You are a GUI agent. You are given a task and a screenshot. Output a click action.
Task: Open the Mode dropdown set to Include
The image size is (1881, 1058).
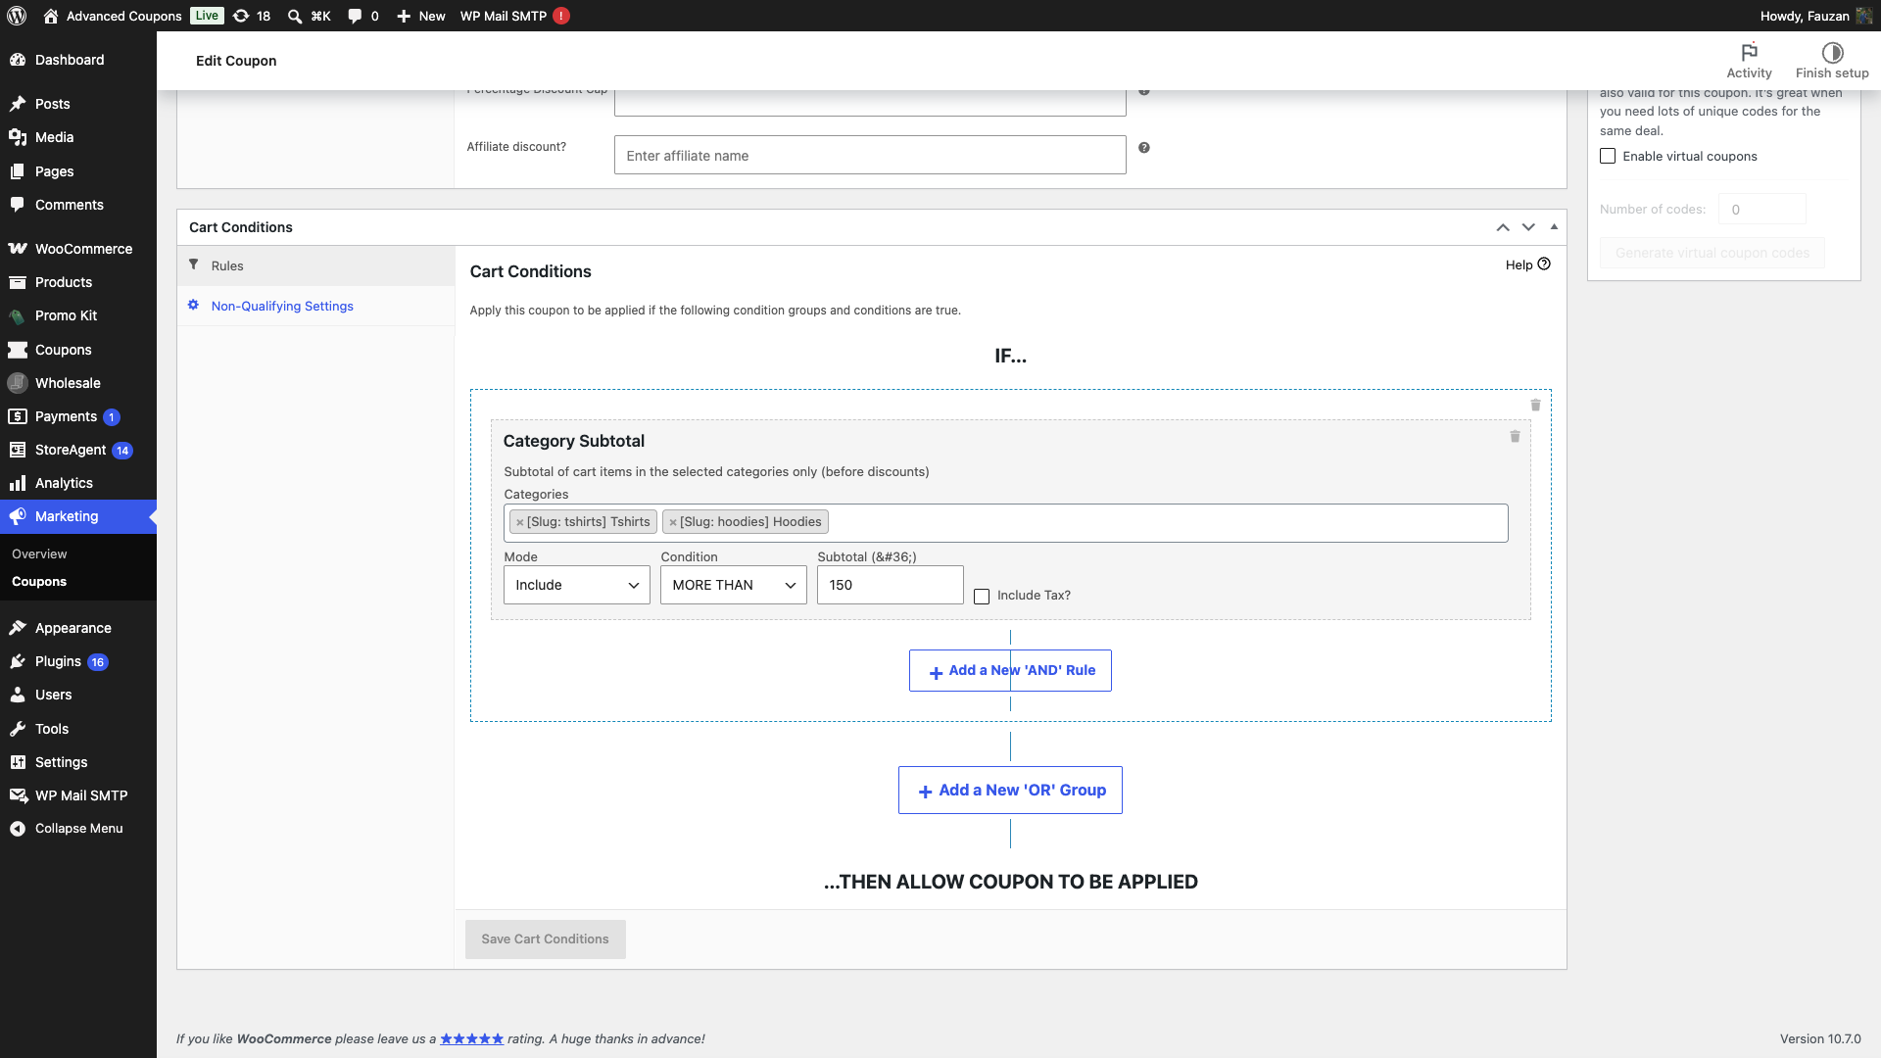tap(577, 585)
